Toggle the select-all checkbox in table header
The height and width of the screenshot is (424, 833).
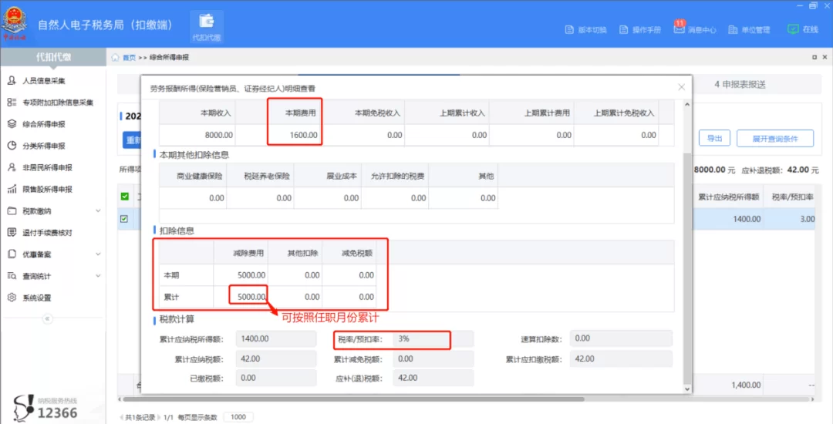point(125,197)
